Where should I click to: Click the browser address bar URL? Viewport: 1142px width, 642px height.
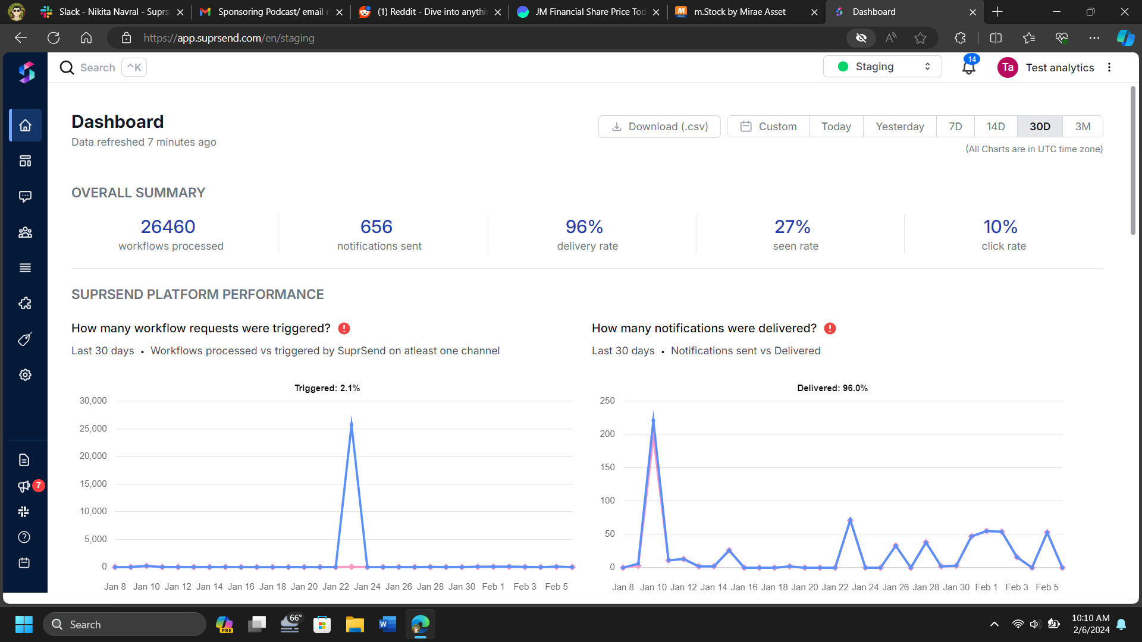[229, 38]
